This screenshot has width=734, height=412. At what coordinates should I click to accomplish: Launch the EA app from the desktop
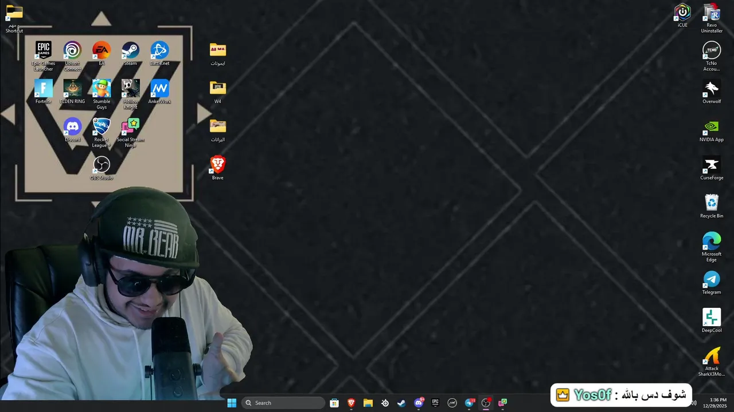click(x=101, y=53)
